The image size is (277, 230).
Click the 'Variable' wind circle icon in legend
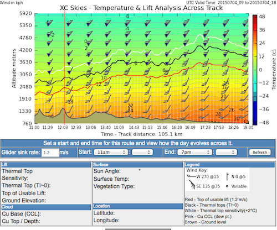pos(227,186)
